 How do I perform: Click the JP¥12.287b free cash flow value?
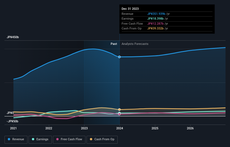155,24
